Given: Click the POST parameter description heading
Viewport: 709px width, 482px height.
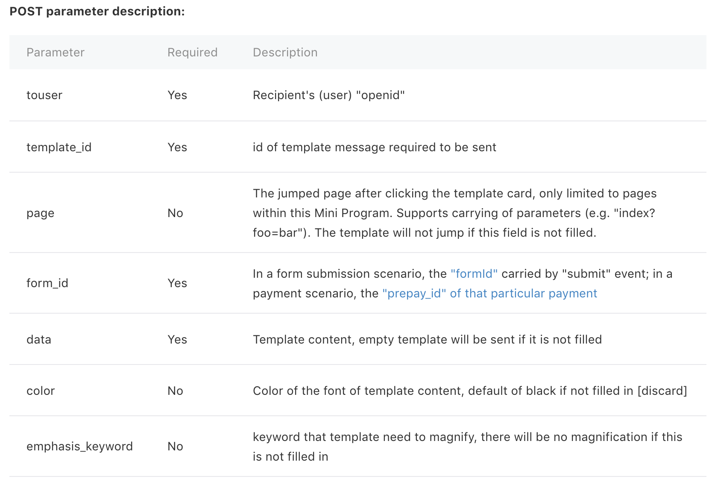Looking at the screenshot, I should (97, 11).
